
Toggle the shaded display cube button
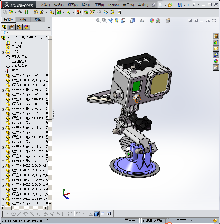tap(97, 214)
